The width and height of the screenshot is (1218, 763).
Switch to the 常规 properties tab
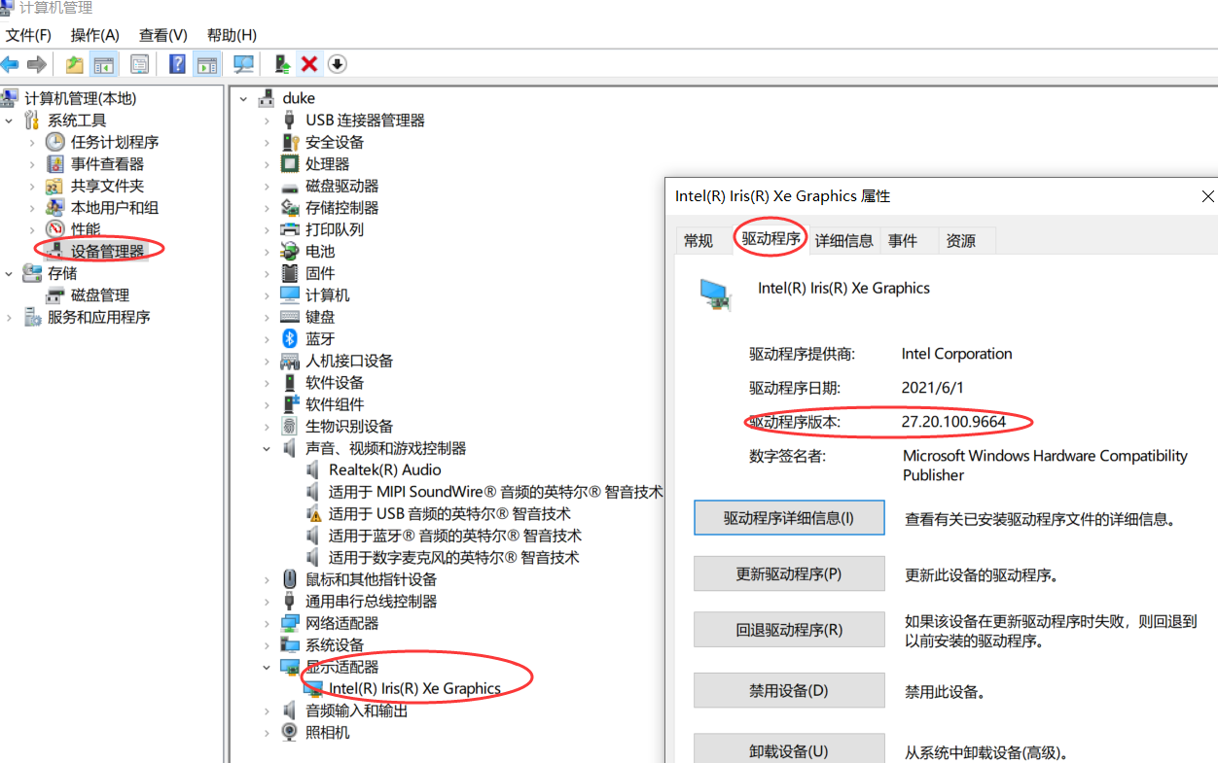click(698, 241)
